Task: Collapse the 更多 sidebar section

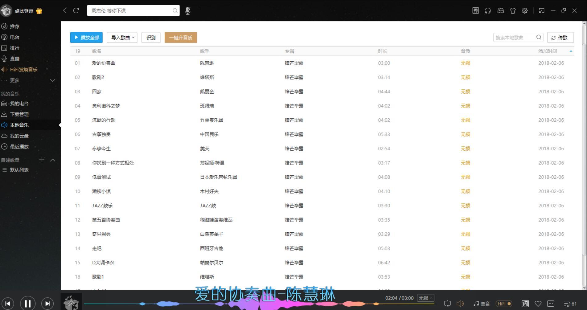Action: (x=52, y=80)
